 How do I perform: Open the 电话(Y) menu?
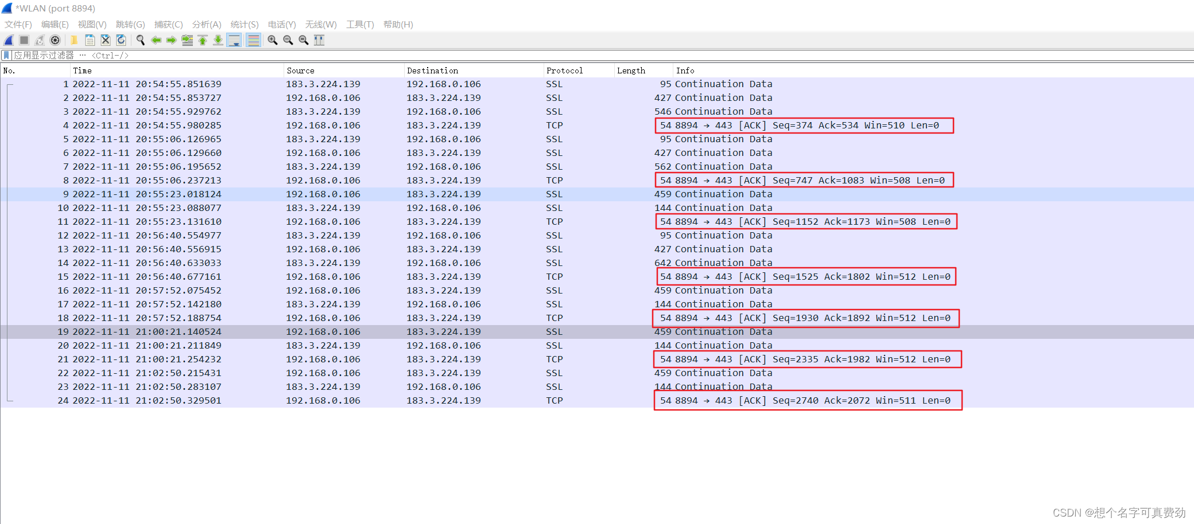[x=282, y=25]
